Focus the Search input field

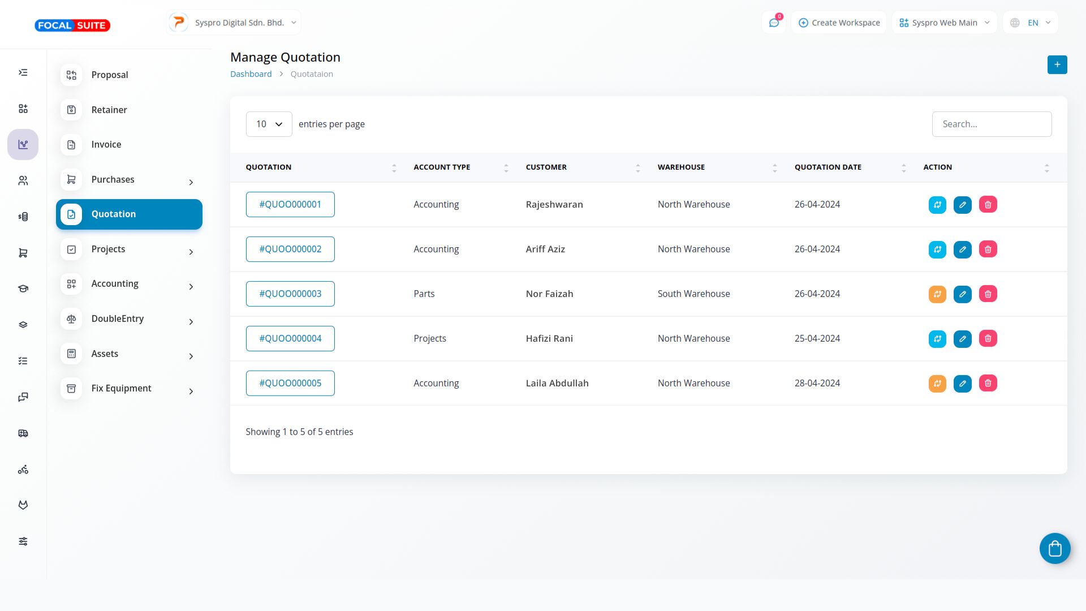click(x=991, y=124)
